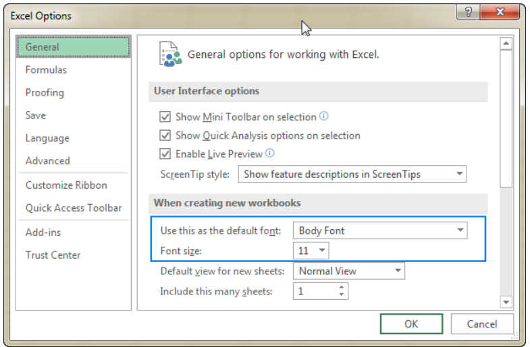530x347 pixels.
Task: Click the General options people icon
Action: click(x=170, y=54)
